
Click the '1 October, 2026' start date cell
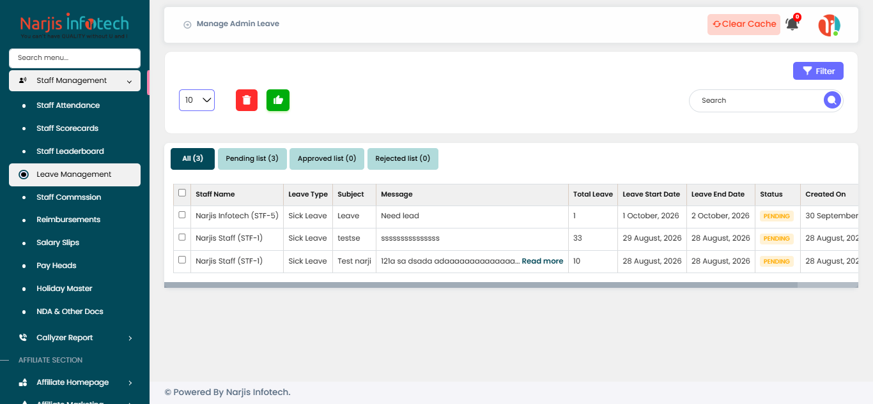[x=651, y=216]
